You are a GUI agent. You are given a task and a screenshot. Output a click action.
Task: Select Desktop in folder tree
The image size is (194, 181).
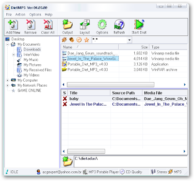coord(18,39)
